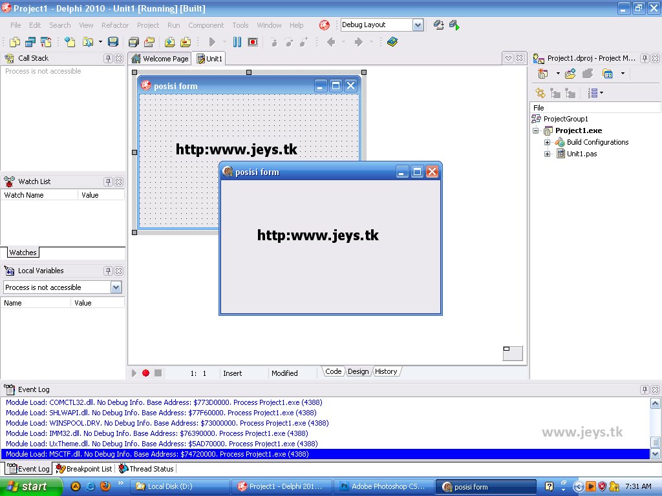Open the Sort By dropdown arrow
Viewport: 662px width, 496px height.
[x=601, y=93]
